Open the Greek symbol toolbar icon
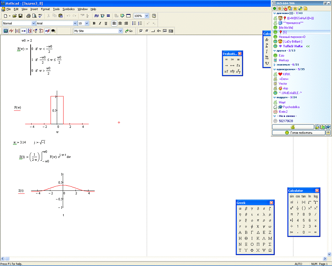This screenshot has width=332, height=266. 47,31
